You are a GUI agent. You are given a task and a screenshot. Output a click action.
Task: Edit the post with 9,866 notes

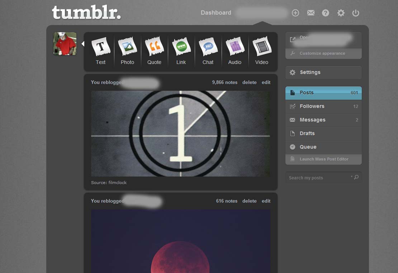coord(266,83)
